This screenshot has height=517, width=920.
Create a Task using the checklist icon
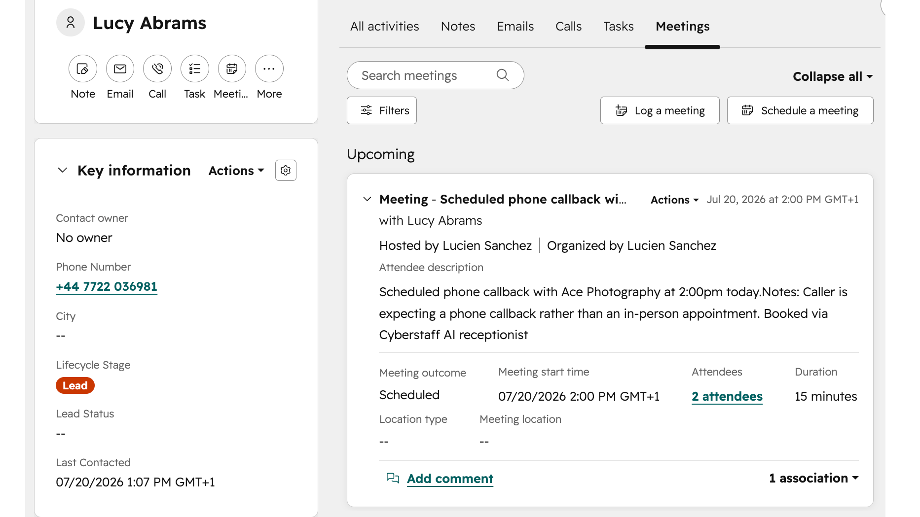194,69
